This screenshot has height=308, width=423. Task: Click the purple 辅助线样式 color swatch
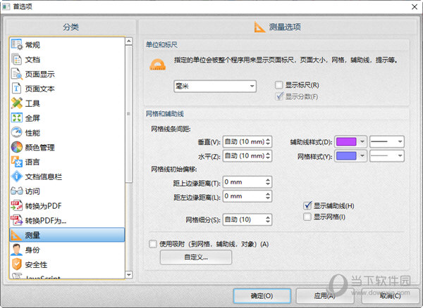click(x=346, y=141)
